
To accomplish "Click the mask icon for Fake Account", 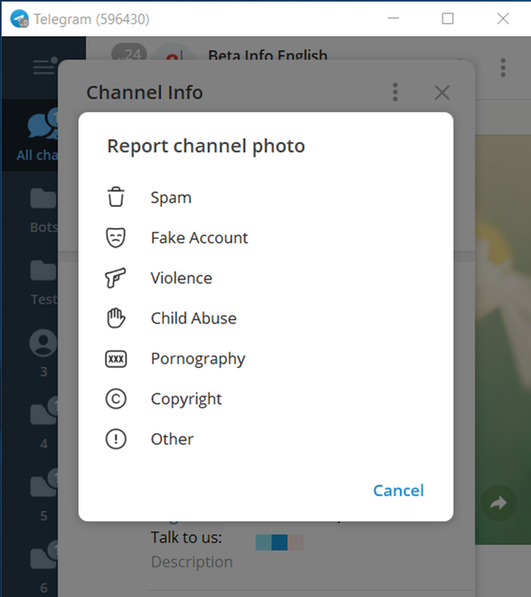I will (x=116, y=238).
